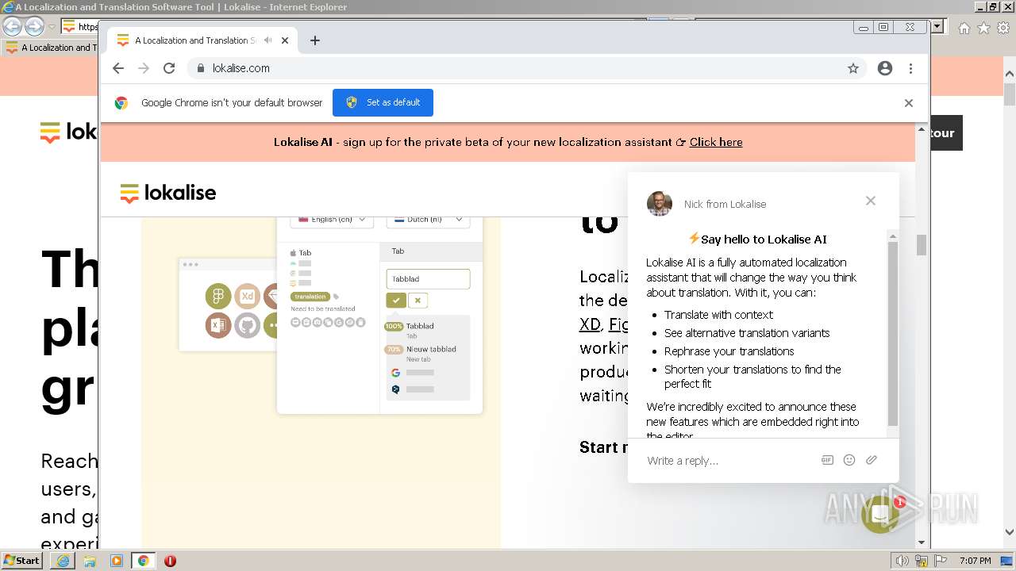Mute the tab via its audio speaker icon
This screenshot has height=571, width=1016.
tap(268, 40)
